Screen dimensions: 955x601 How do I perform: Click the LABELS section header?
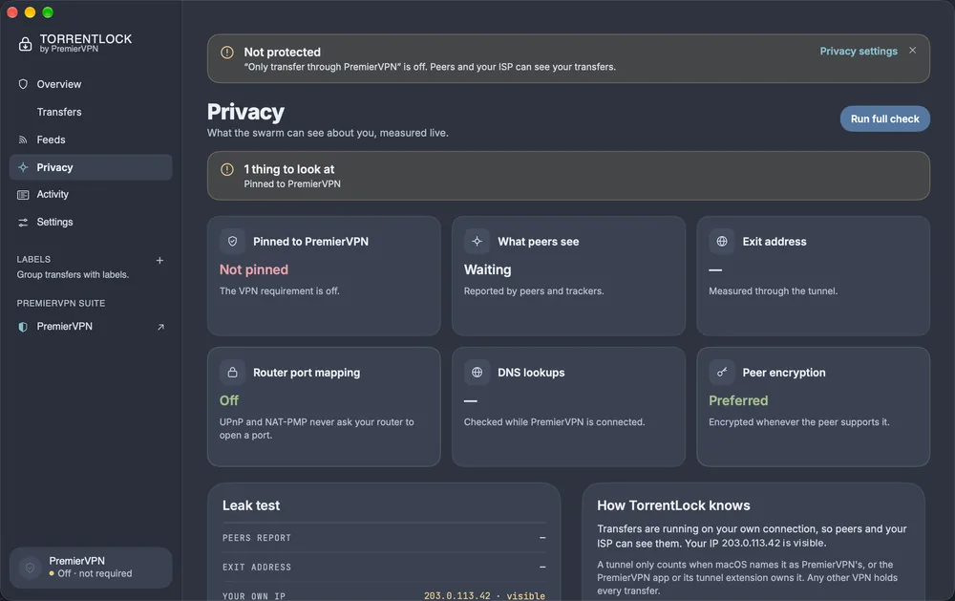pos(33,259)
